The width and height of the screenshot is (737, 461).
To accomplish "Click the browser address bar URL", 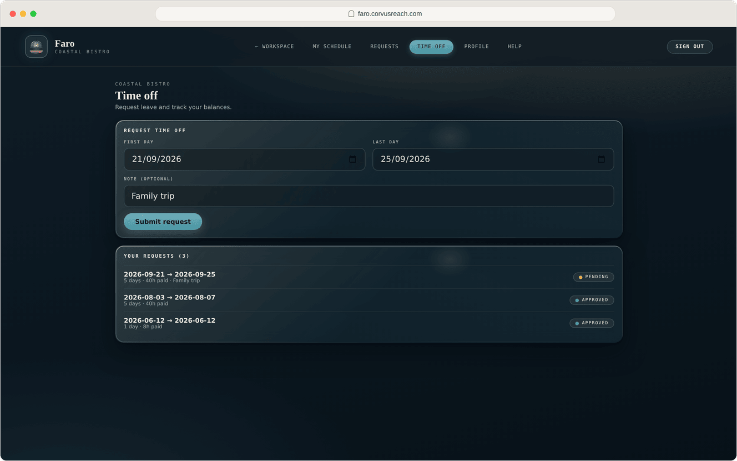I will [x=390, y=14].
